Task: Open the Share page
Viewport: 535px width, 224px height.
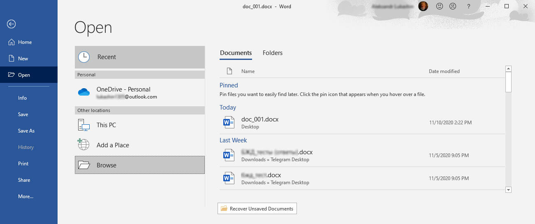Action: [x=24, y=180]
